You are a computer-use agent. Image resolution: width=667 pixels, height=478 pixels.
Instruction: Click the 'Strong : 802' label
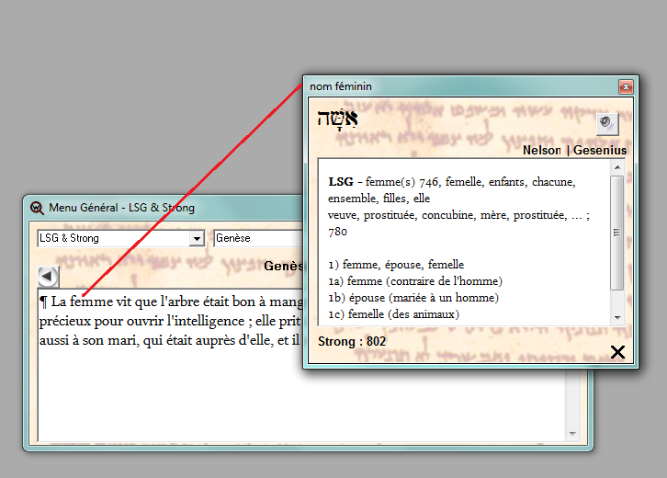click(x=352, y=341)
